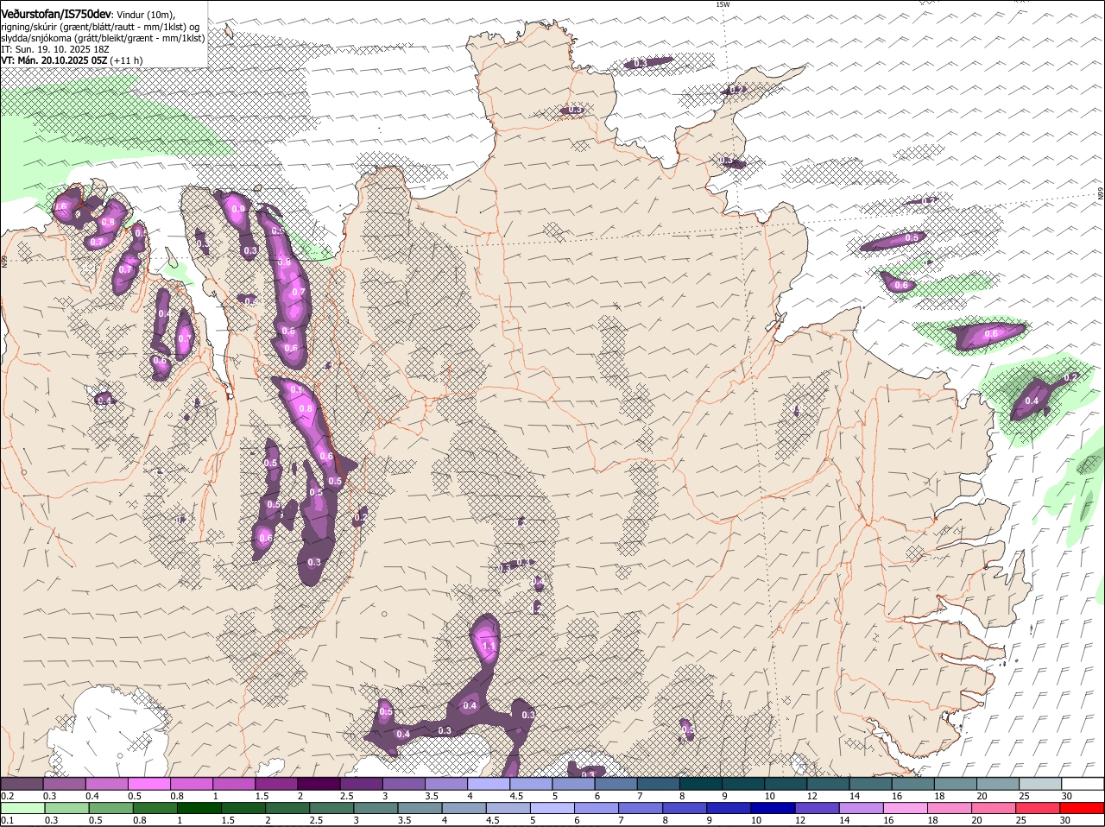Select the bottom-scale blue swatch between 8 and 9

tap(686, 808)
